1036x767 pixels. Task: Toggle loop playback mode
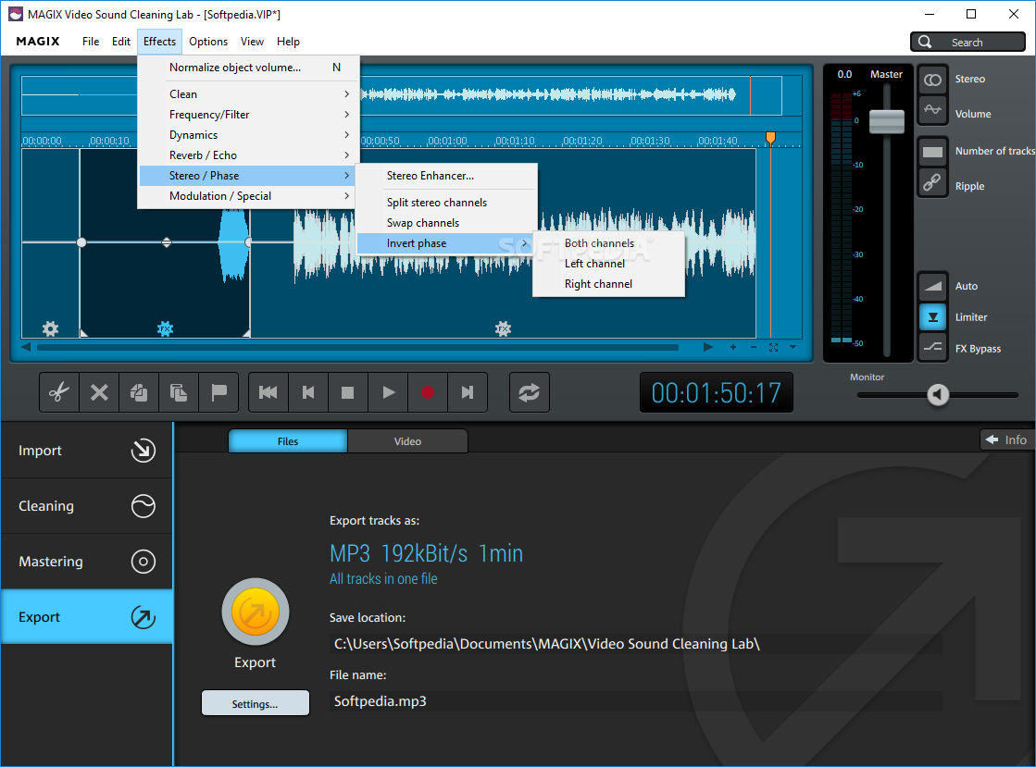tap(530, 392)
